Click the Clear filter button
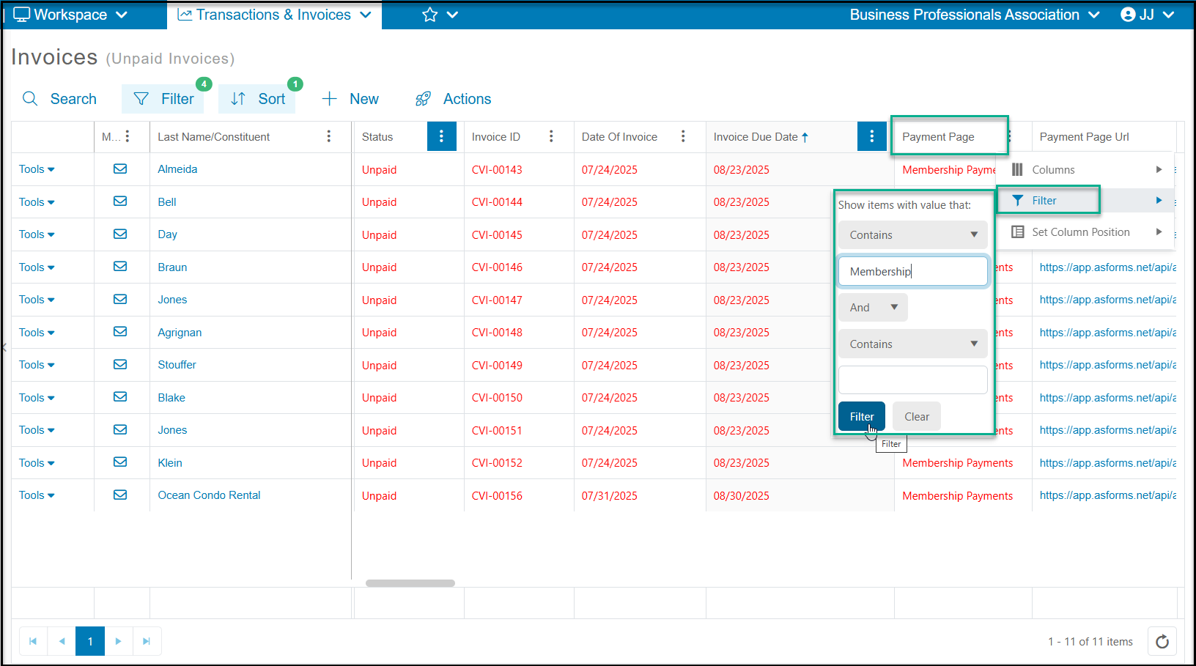The height and width of the screenshot is (666, 1196). tap(916, 416)
